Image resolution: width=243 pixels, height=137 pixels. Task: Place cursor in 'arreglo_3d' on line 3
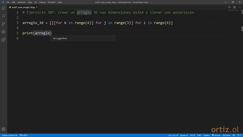tap(33, 23)
